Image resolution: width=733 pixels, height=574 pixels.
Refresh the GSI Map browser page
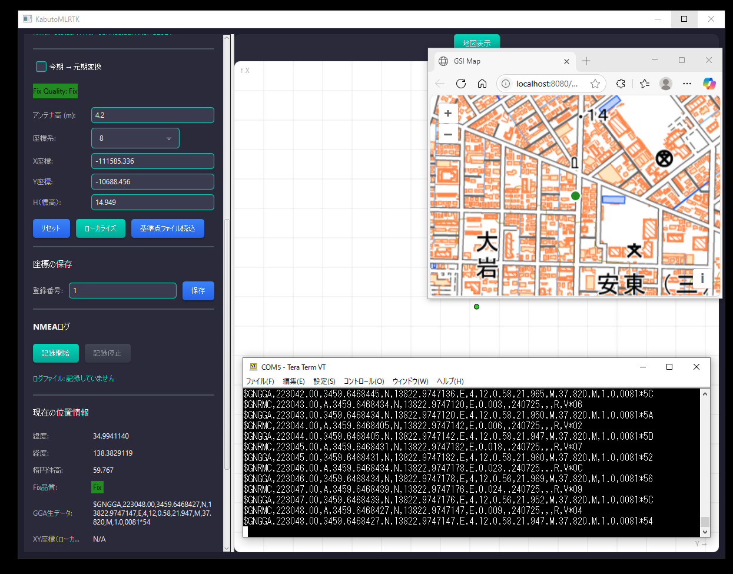461,84
